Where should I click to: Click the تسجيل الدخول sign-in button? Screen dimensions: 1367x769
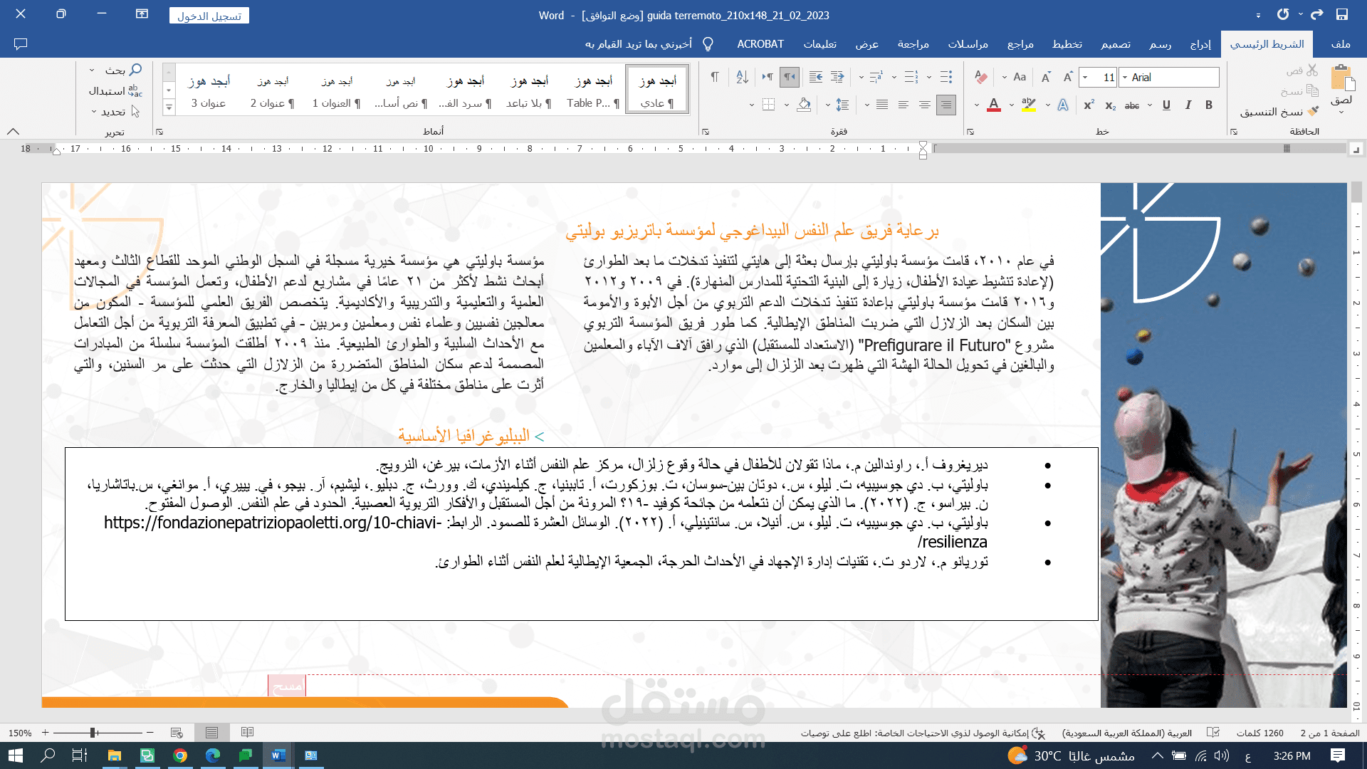tap(209, 16)
